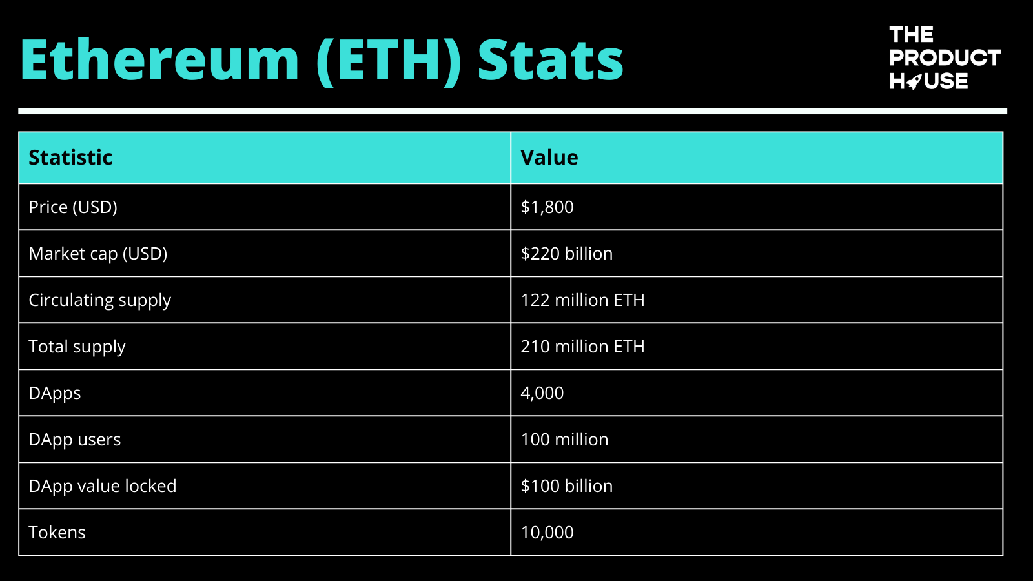Click the Statistic column header
Screen dimensions: 1033x581
tap(71, 158)
